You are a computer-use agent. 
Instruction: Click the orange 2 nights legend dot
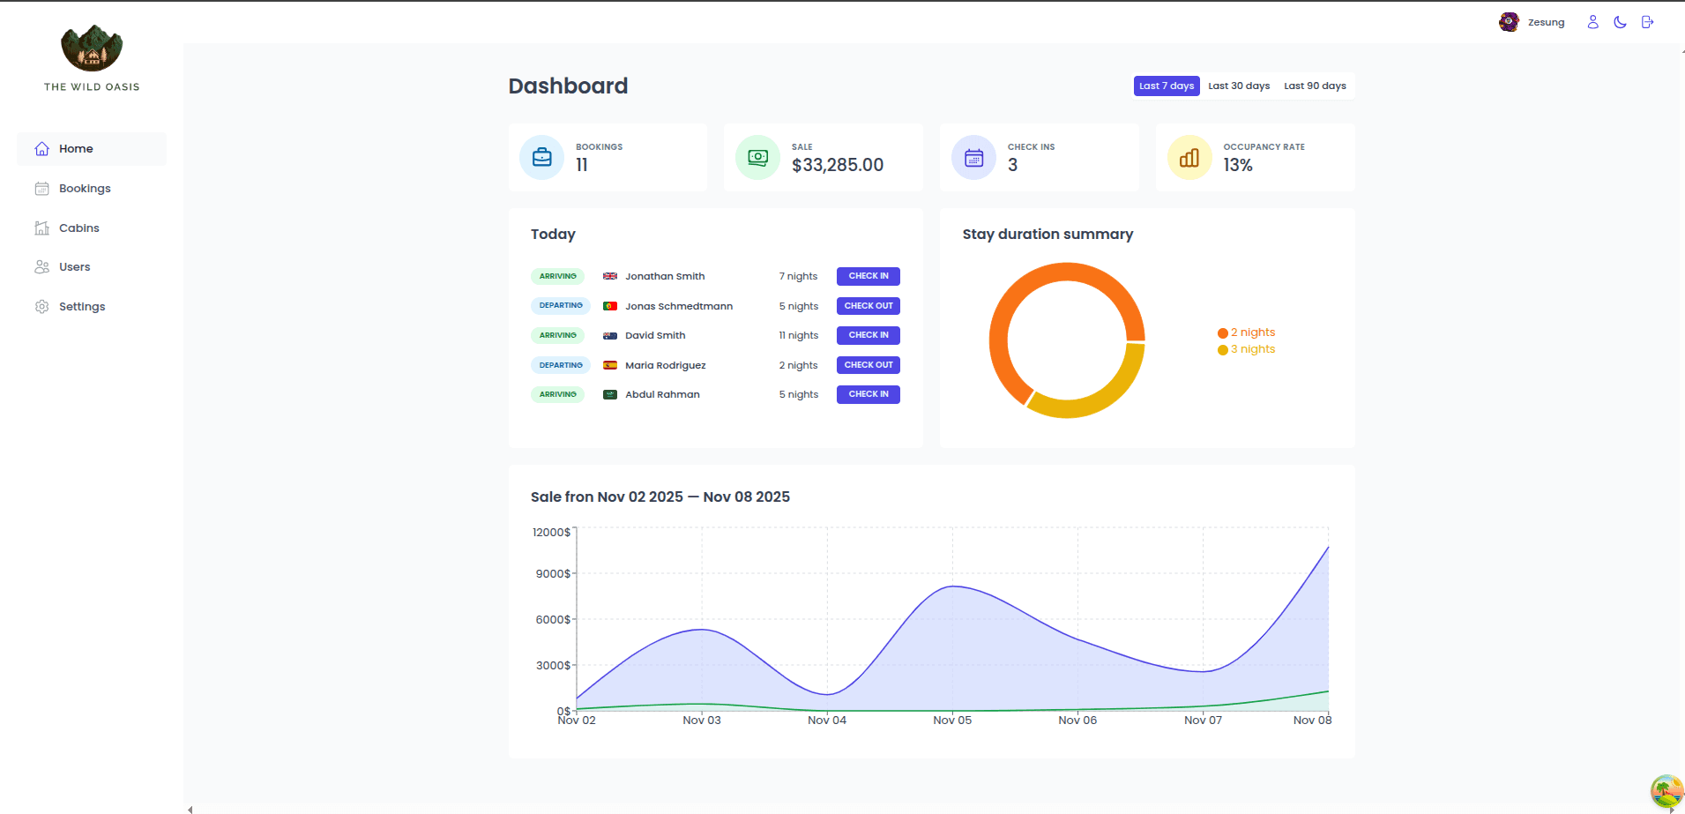pyautogui.click(x=1223, y=333)
